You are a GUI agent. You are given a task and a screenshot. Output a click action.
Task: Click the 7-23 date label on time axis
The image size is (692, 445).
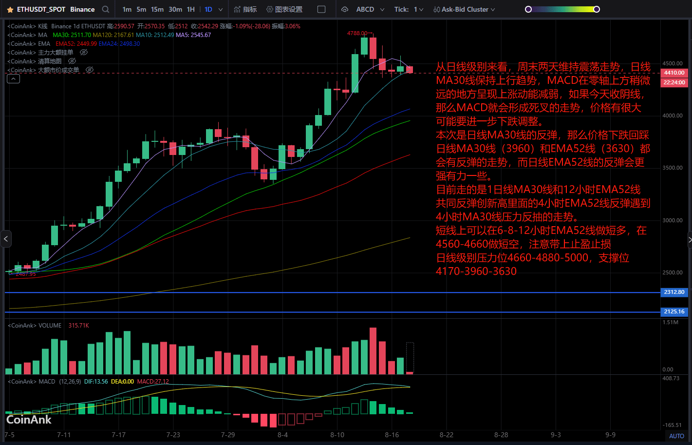(x=173, y=435)
